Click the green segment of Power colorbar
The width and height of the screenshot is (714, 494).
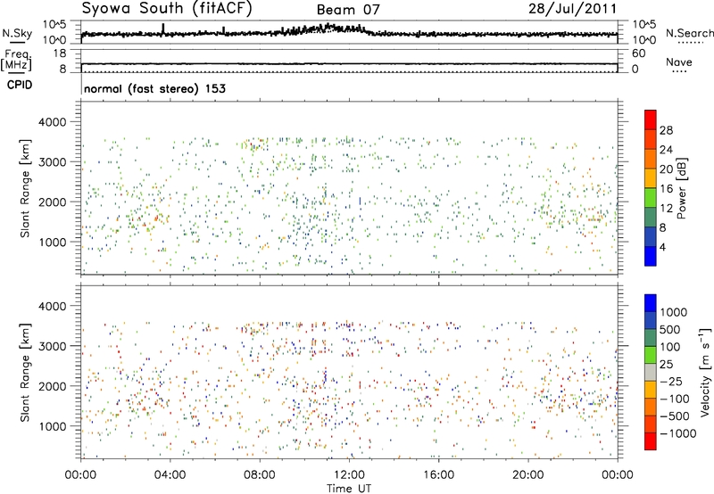[651, 197]
